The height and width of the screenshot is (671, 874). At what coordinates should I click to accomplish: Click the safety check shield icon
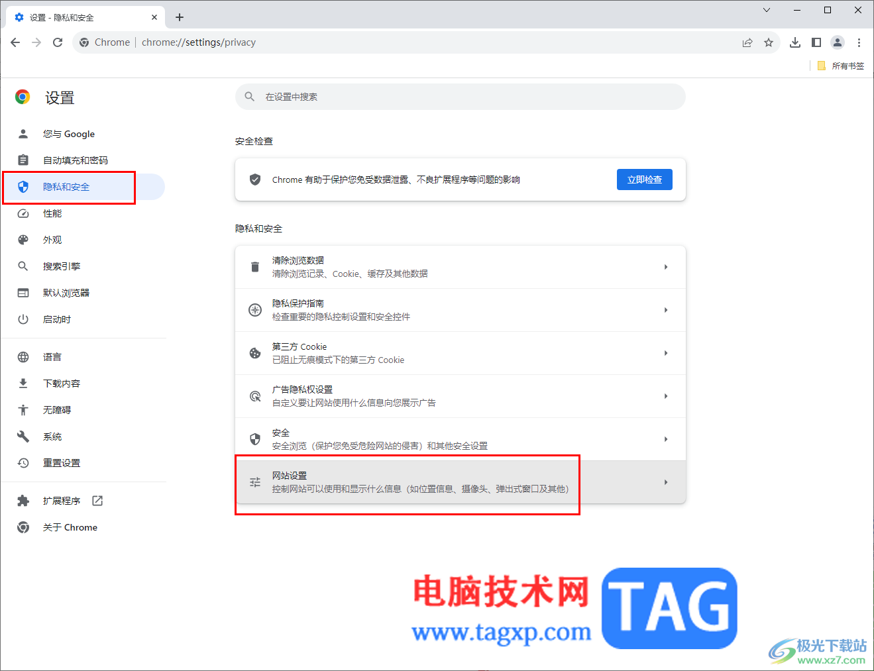pyautogui.click(x=255, y=180)
